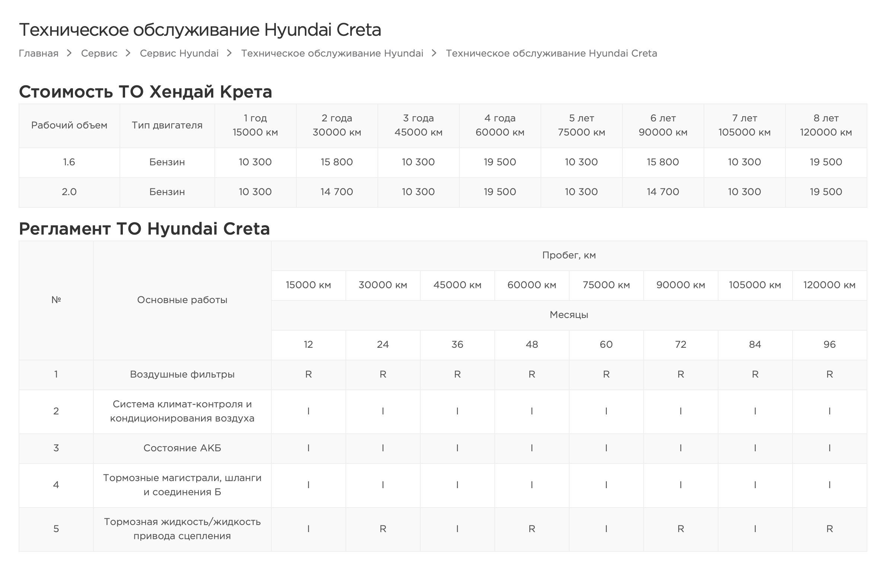Click the Пробег, км header
The image size is (886, 579).
coord(569,255)
